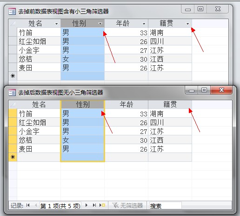Viewport: 240px width, 216px height.
Task: Open 性别 column filter dropdown arrow
Action: click(100, 24)
